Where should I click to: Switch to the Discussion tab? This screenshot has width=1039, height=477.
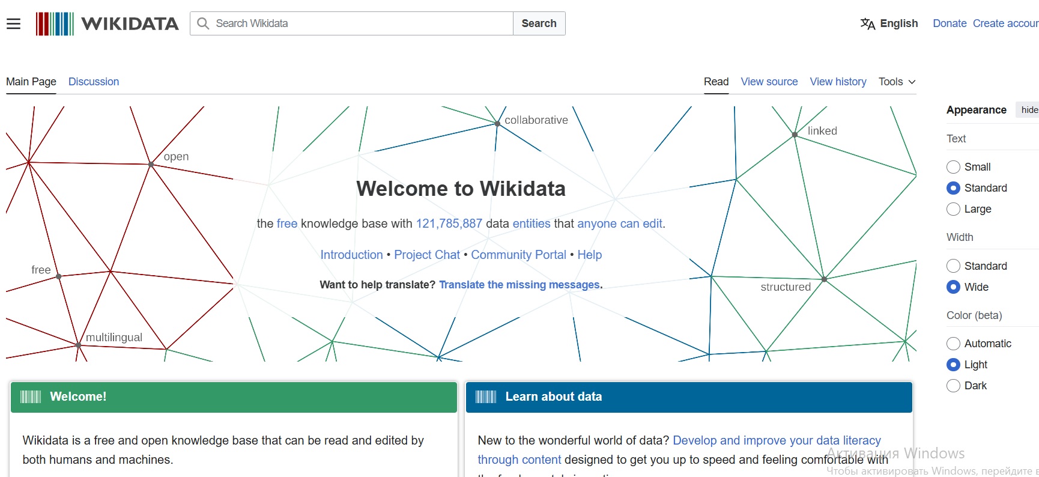point(94,82)
